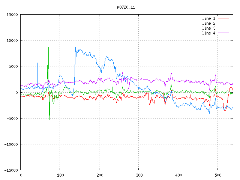Click the 15000 y-axis label
Image resolution: width=240 pixels, height=180 pixels.
click(x=12, y=15)
